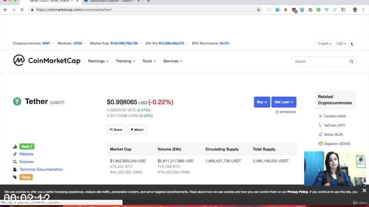Click the Tether coin logo

pyautogui.click(x=17, y=101)
